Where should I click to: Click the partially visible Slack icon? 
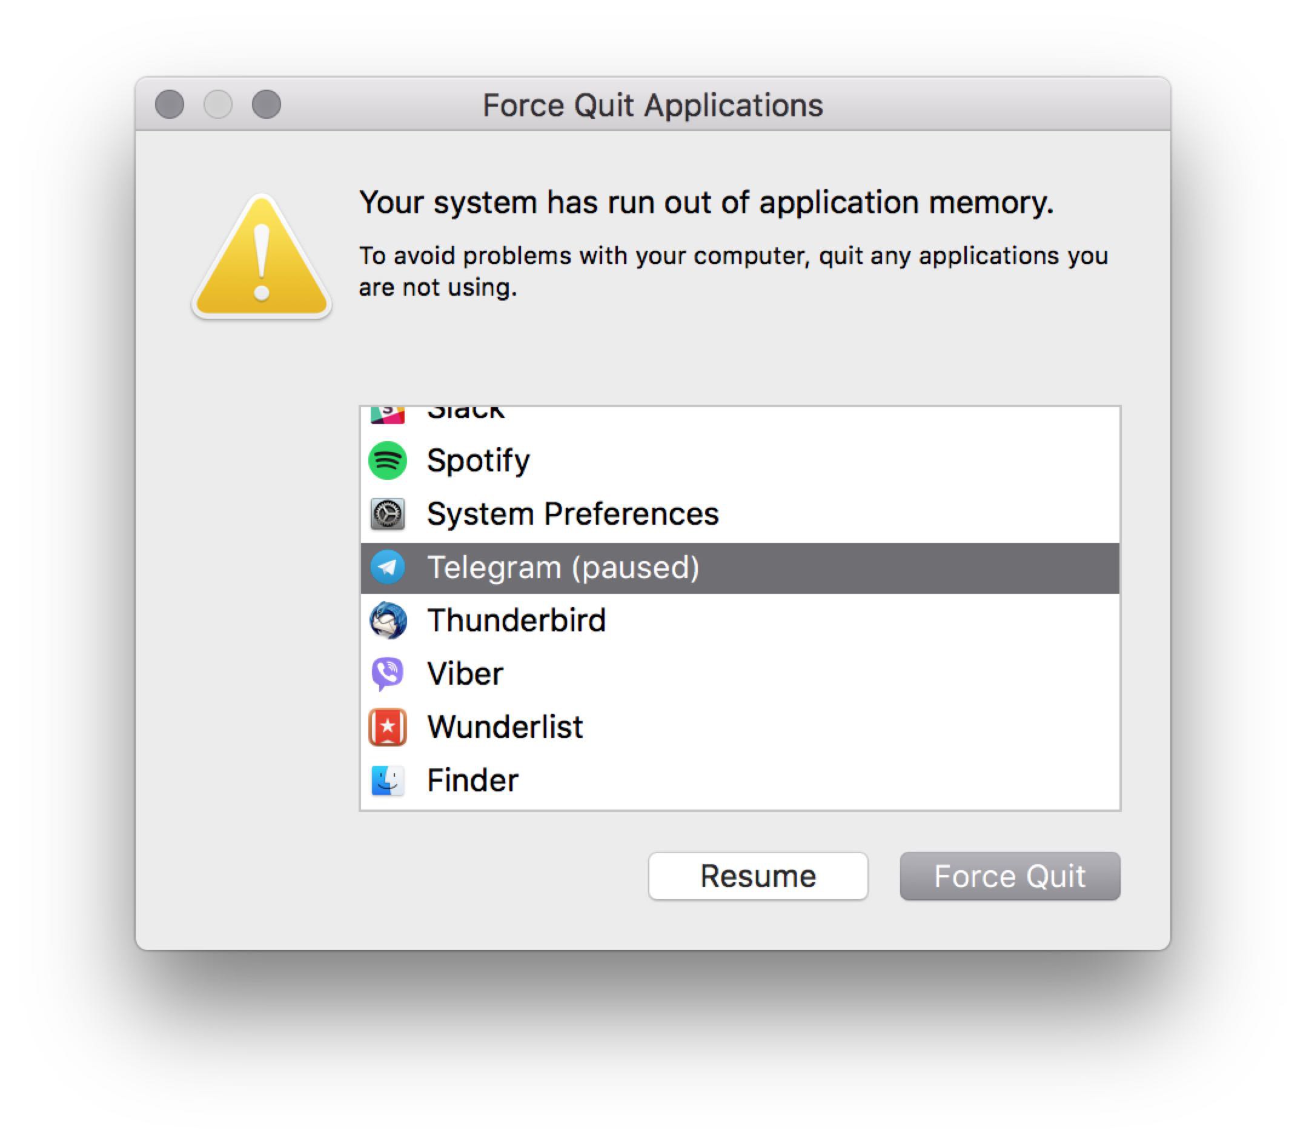click(388, 414)
